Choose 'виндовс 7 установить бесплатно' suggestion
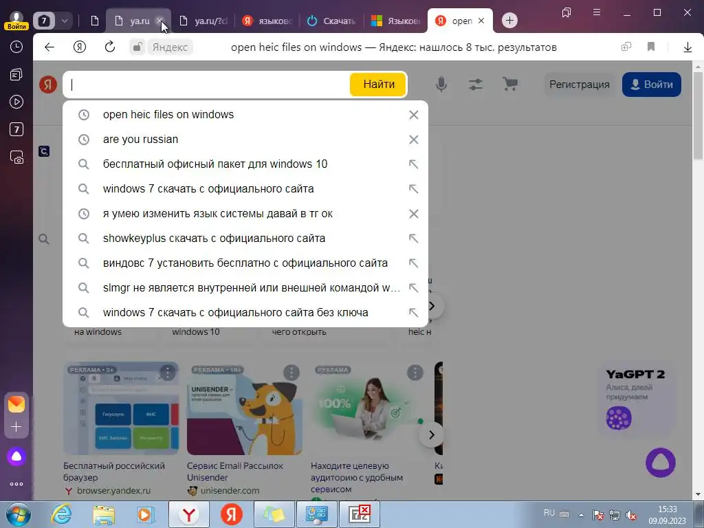 (245, 263)
